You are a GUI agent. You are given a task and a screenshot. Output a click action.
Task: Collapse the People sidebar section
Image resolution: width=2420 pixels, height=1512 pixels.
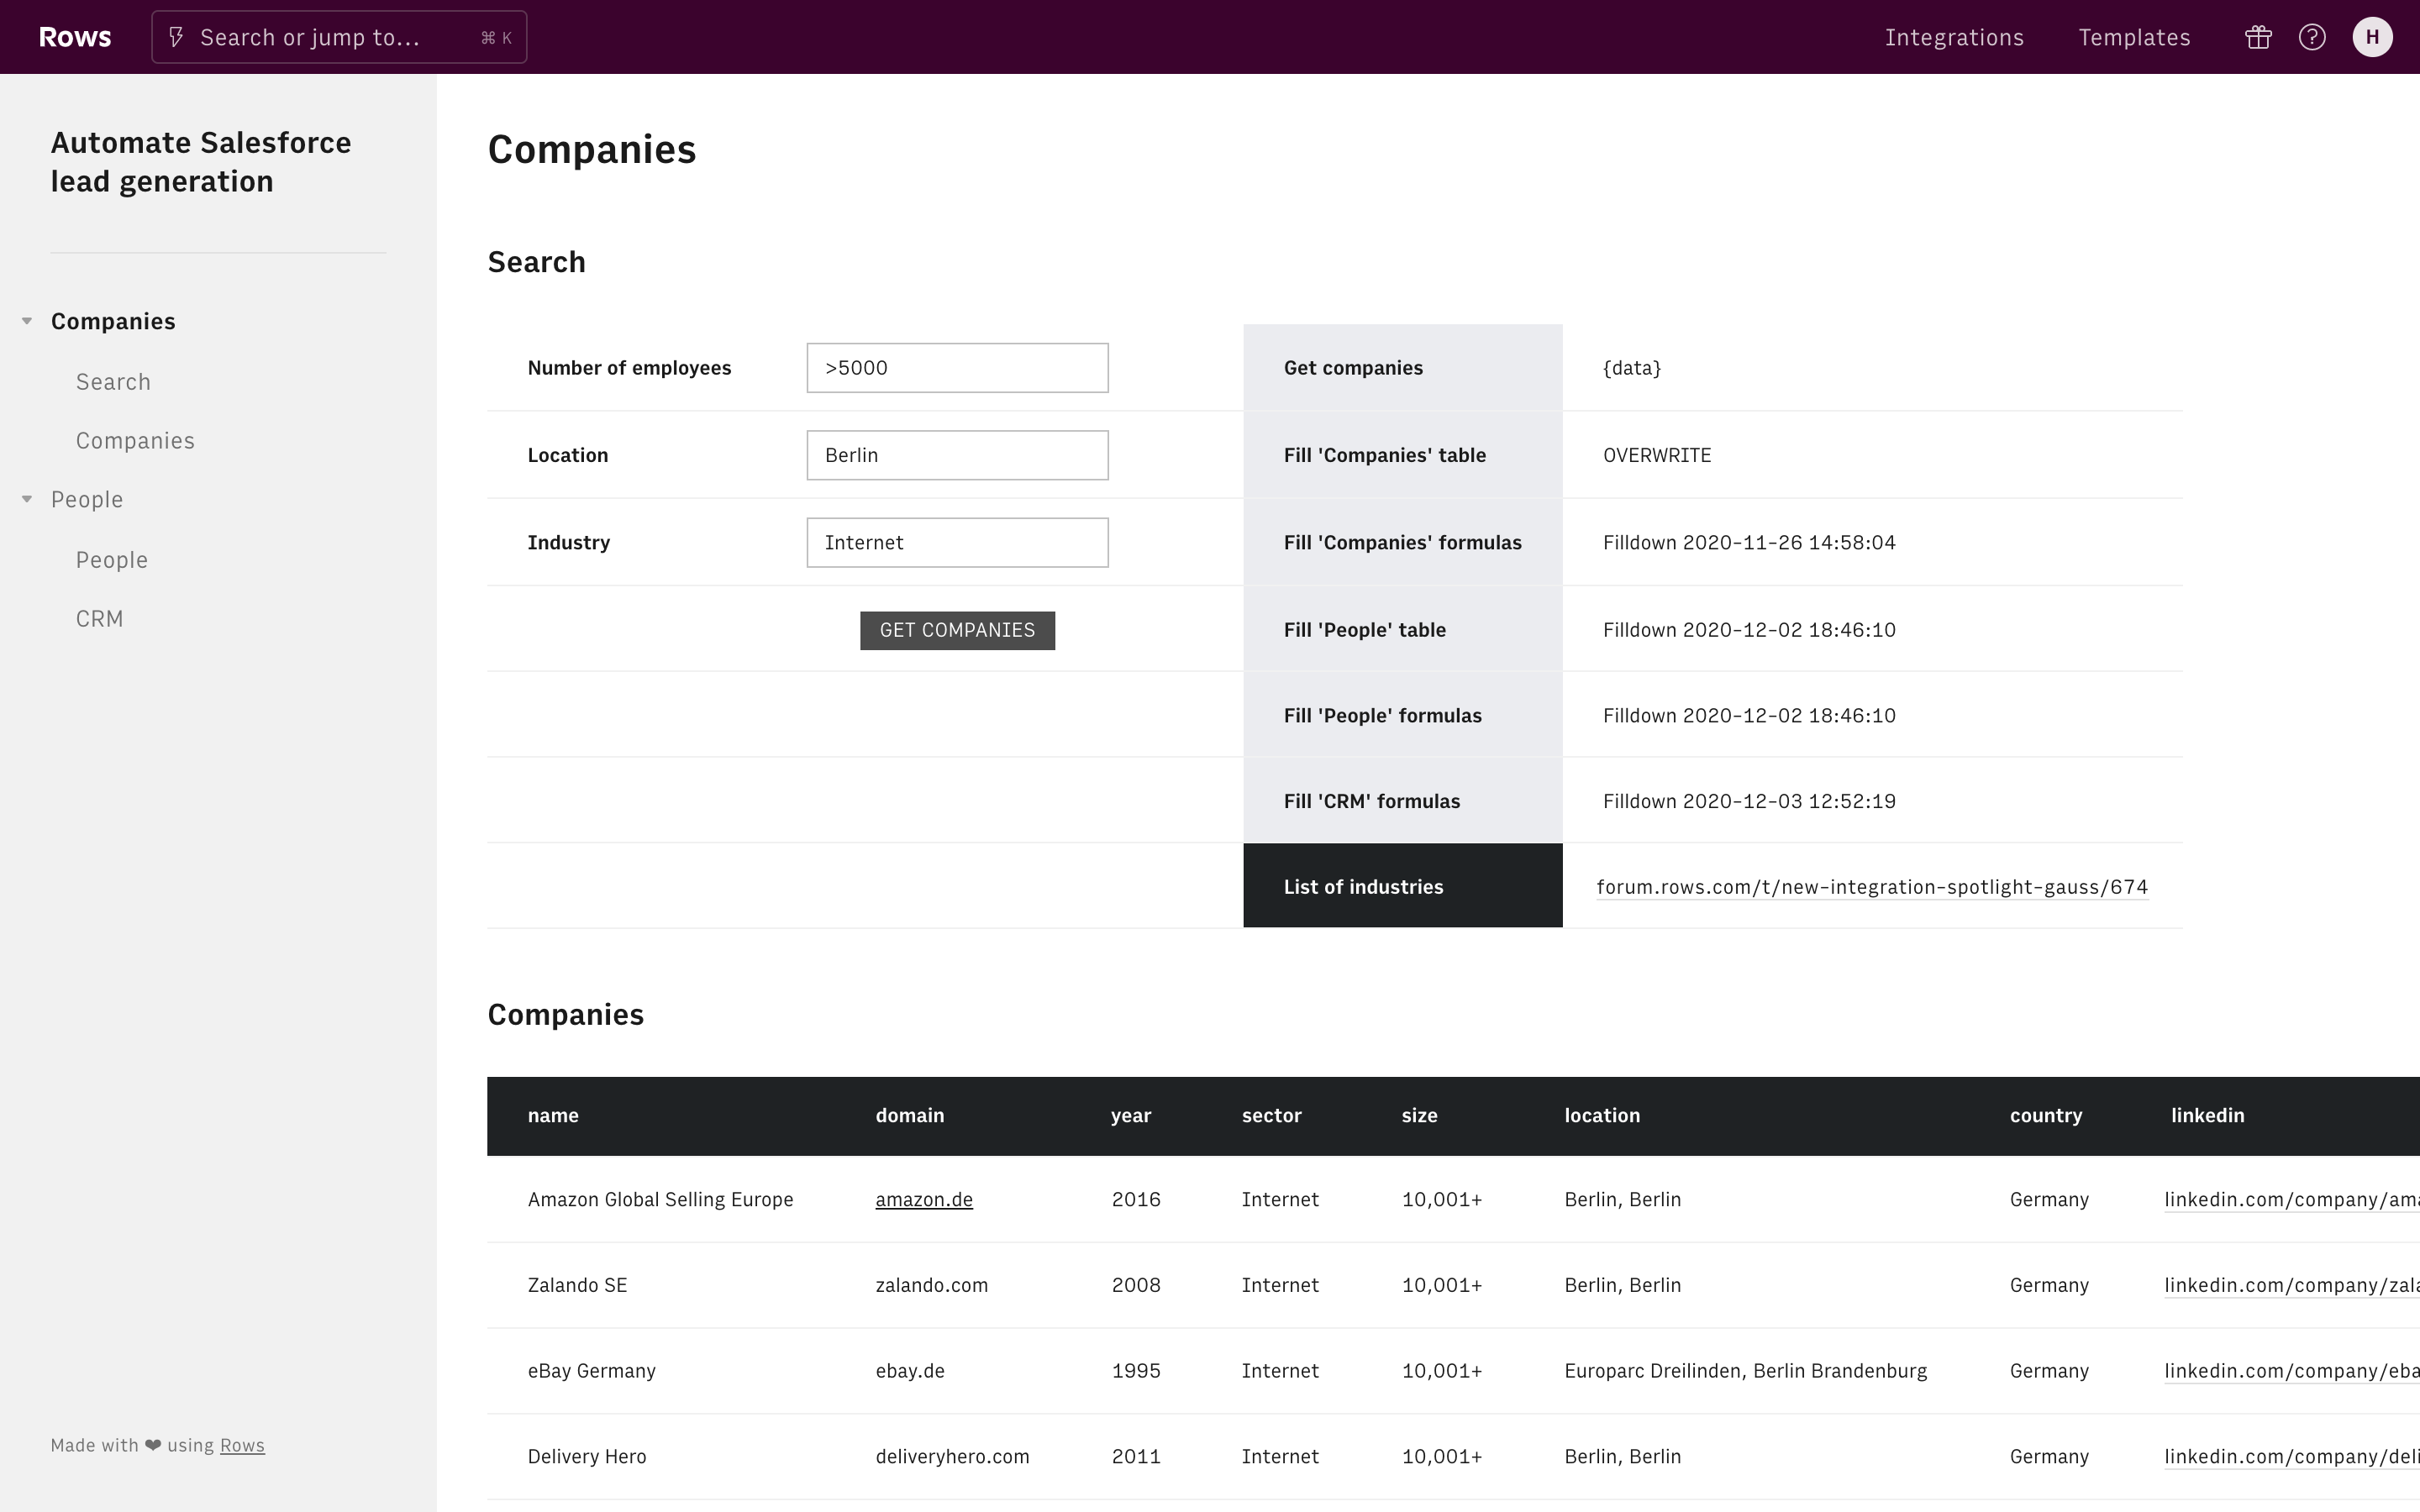tap(27, 499)
